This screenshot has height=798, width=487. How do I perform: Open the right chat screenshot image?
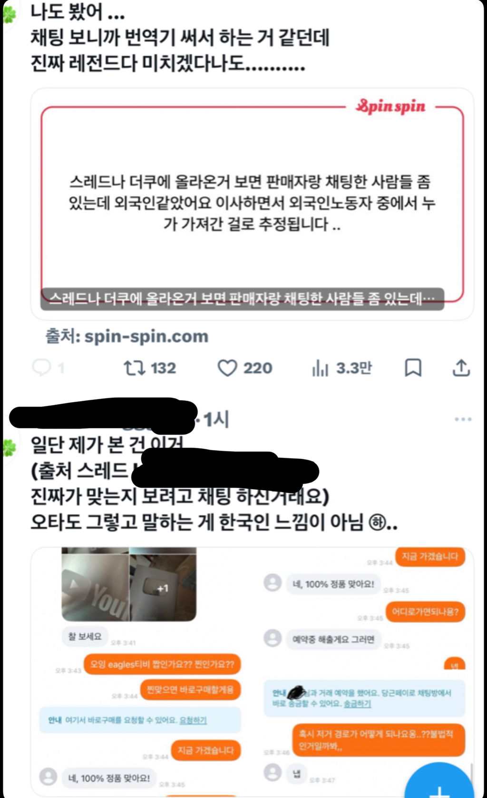click(364, 671)
